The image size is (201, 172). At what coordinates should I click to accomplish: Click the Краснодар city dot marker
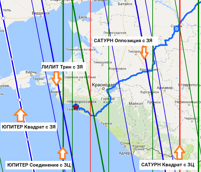(x=104, y=89)
